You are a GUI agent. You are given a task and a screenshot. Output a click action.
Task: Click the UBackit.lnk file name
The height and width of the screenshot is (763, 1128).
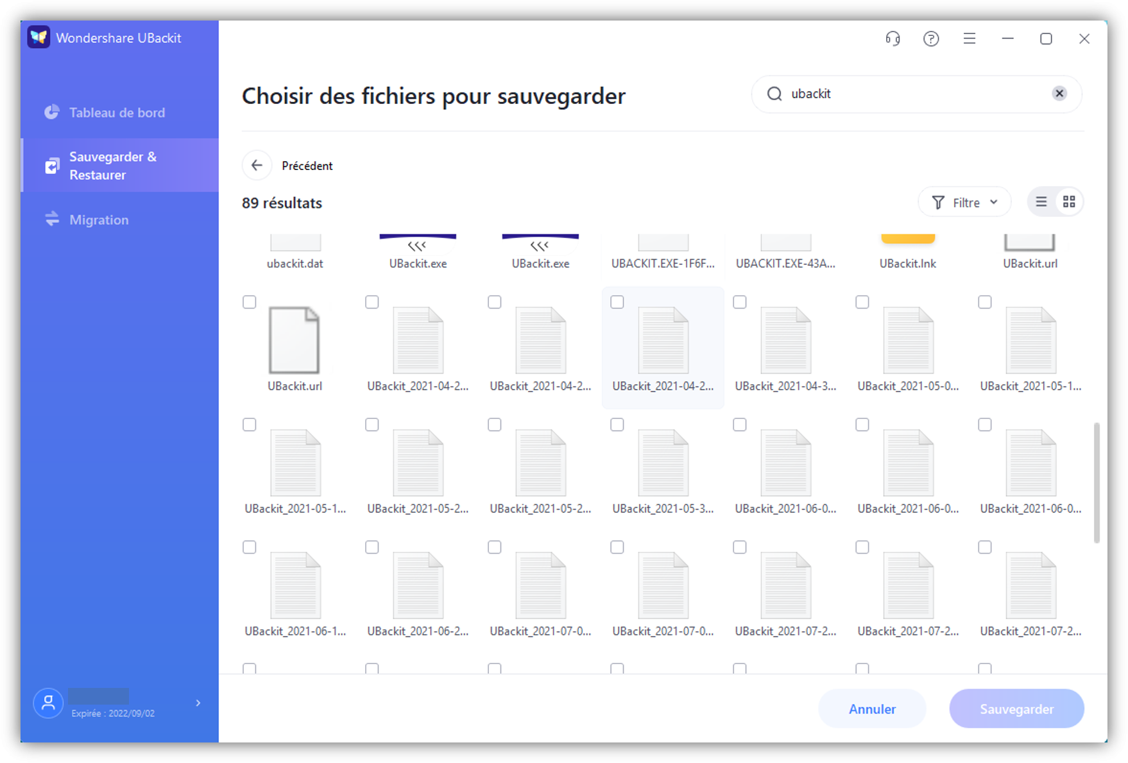tap(908, 264)
